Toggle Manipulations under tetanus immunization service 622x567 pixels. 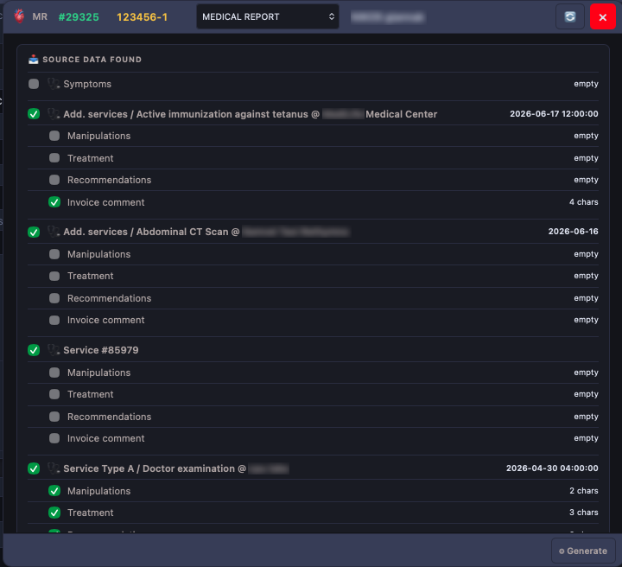tap(54, 136)
